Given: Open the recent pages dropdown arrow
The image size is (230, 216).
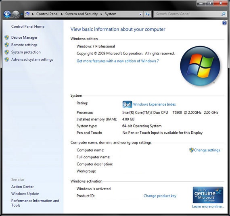Looking at the screenshot, I should [22, 14].
